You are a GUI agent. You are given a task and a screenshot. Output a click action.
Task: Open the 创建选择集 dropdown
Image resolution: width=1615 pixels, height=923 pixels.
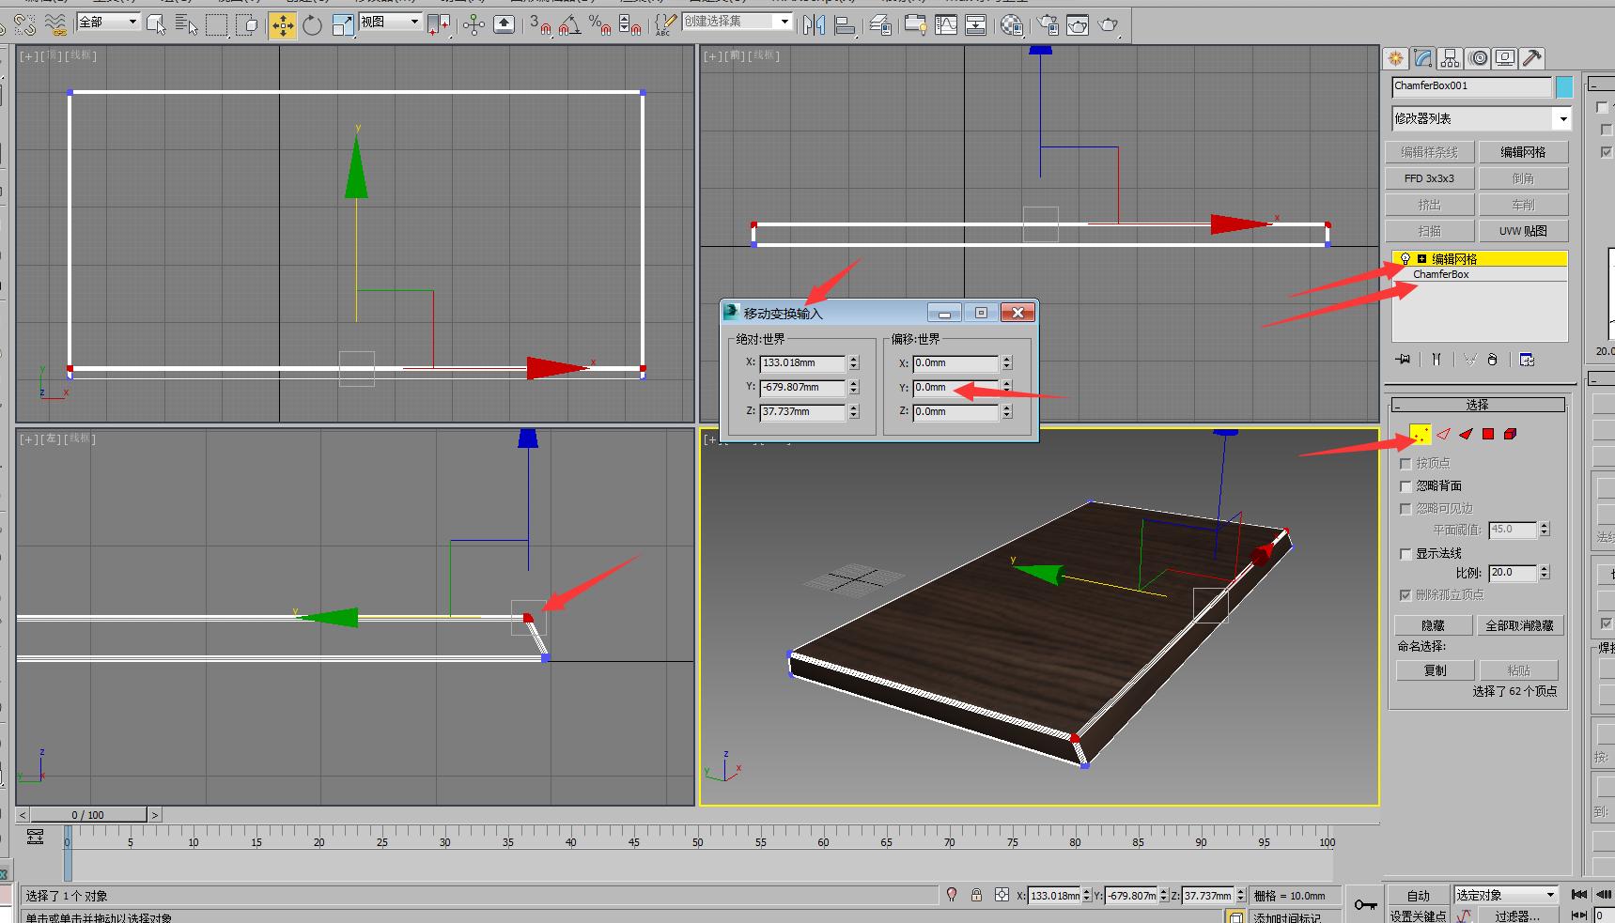point(784,22)
